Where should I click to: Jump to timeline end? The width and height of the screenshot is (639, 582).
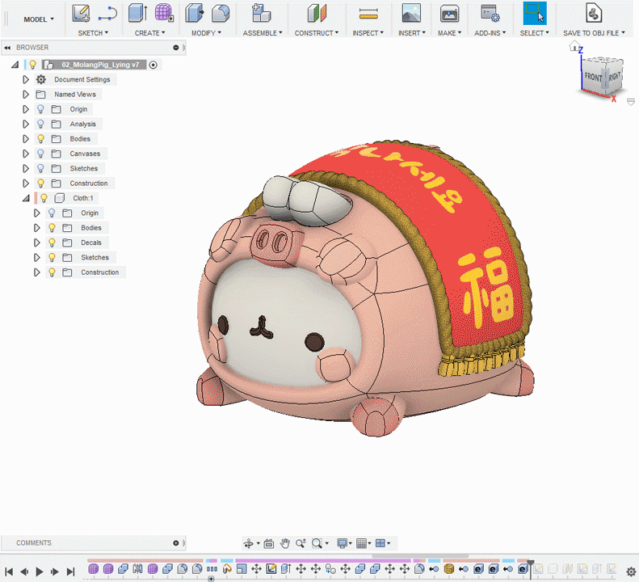pos(70,571)
